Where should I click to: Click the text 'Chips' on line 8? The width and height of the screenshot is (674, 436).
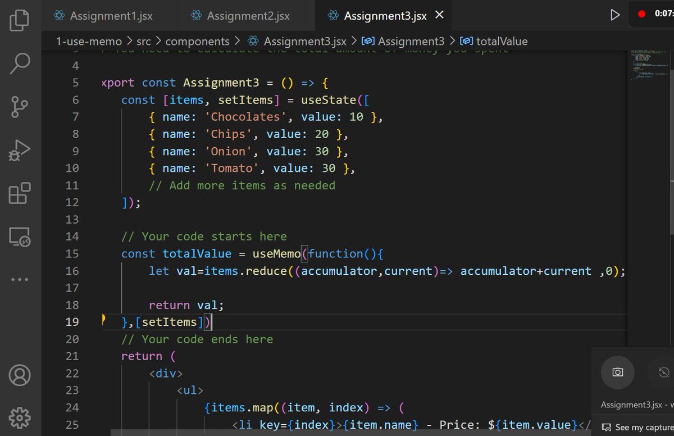click(228, 134)
